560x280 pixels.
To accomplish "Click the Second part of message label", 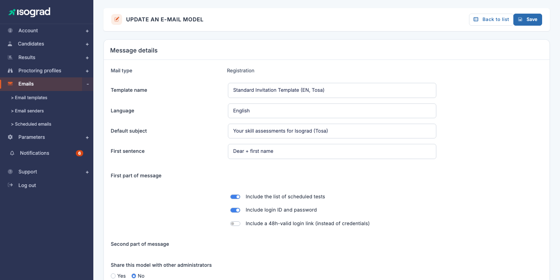I will (140, 244).
